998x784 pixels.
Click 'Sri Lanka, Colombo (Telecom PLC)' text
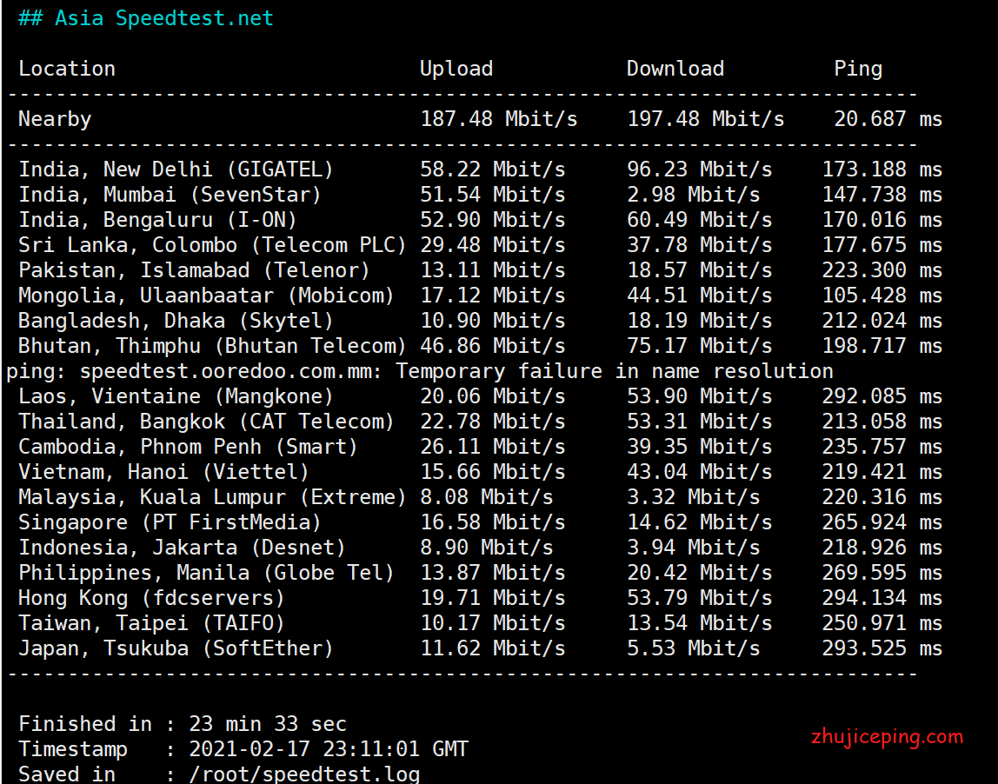(213, 245)
